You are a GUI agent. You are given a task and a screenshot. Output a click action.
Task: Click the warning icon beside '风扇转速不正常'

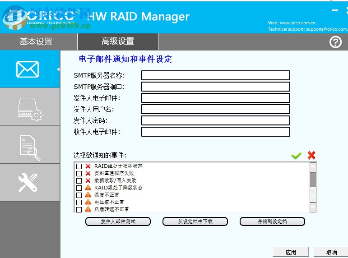click(x=88, y=209)
